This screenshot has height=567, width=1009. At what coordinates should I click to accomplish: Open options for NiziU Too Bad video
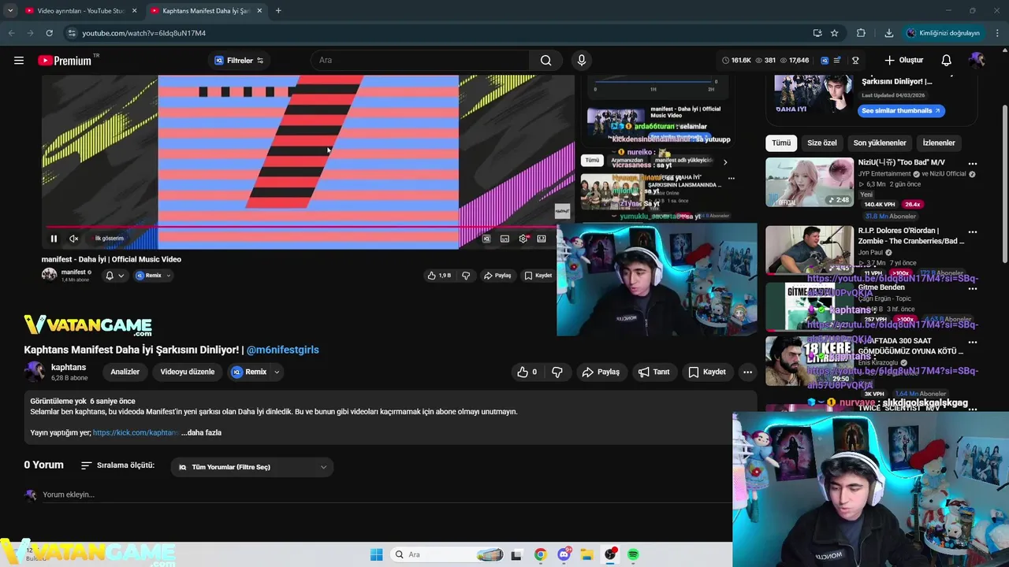tap(972, 164)
